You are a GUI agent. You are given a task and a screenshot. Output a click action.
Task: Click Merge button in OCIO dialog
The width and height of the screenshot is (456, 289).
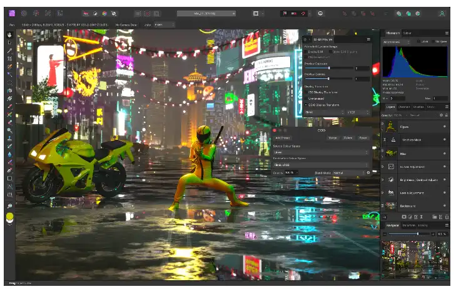[x=333, y=138]
